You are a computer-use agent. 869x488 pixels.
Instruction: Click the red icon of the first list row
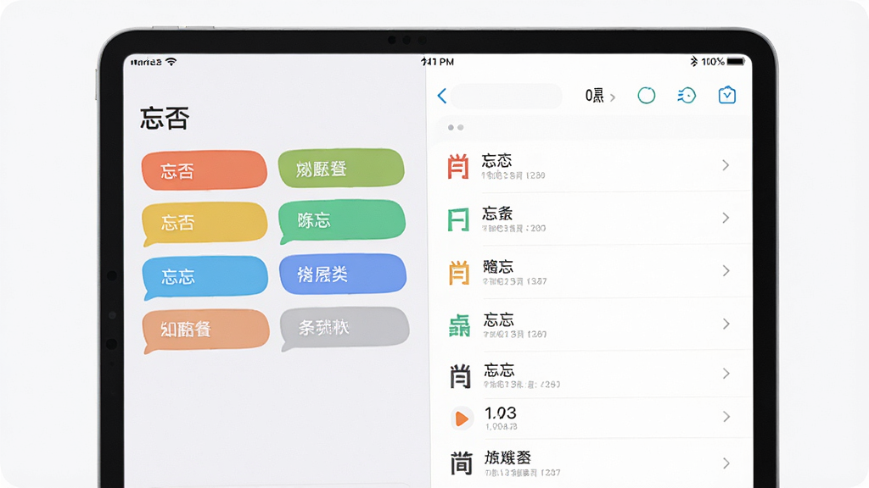458,167
